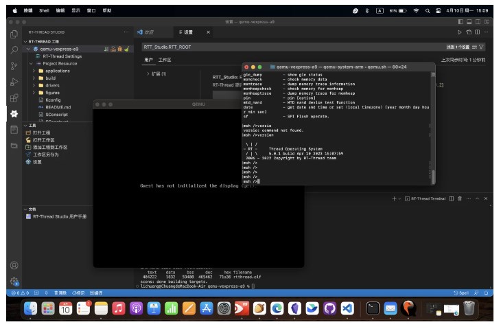Click 打开工作区 in tools list

(x=44, y=140)
